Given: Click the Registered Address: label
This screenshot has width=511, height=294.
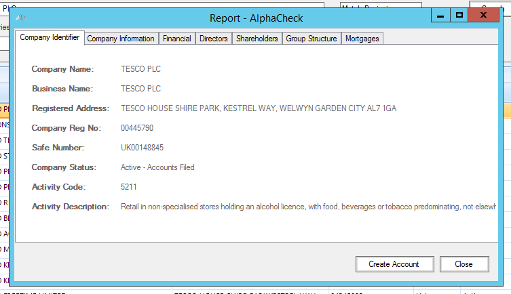Looking at the screenshot, I should [x=71, y=108].
